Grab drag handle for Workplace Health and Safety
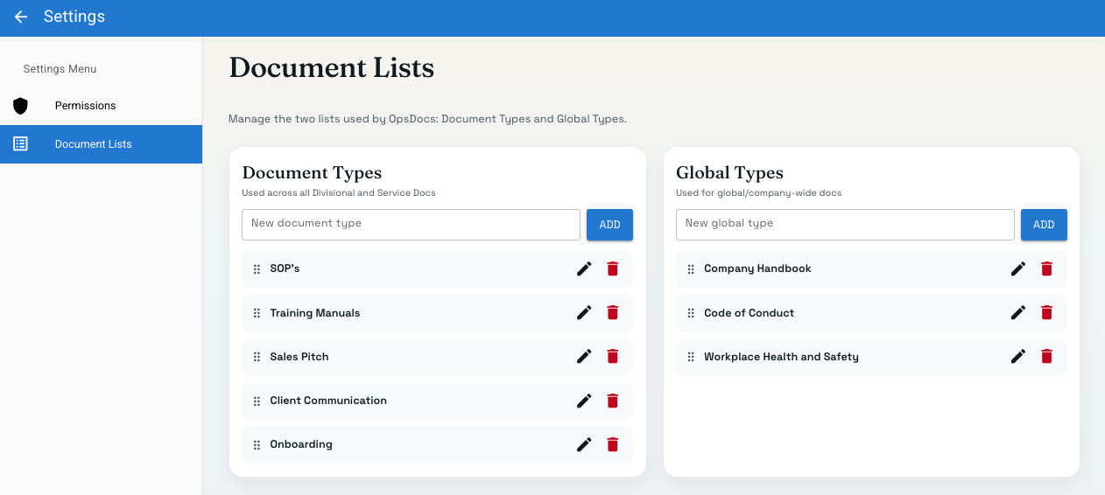 pyautogui.click(x=691, y=357)
